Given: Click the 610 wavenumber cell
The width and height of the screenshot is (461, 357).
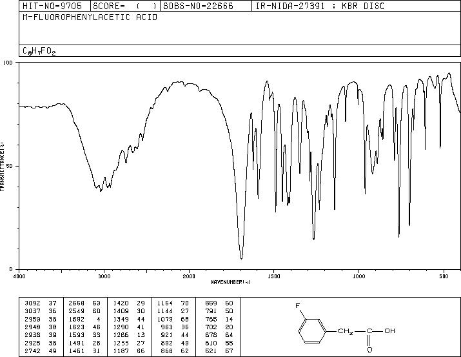Looking at the screenshot, I should click(211, 343).
